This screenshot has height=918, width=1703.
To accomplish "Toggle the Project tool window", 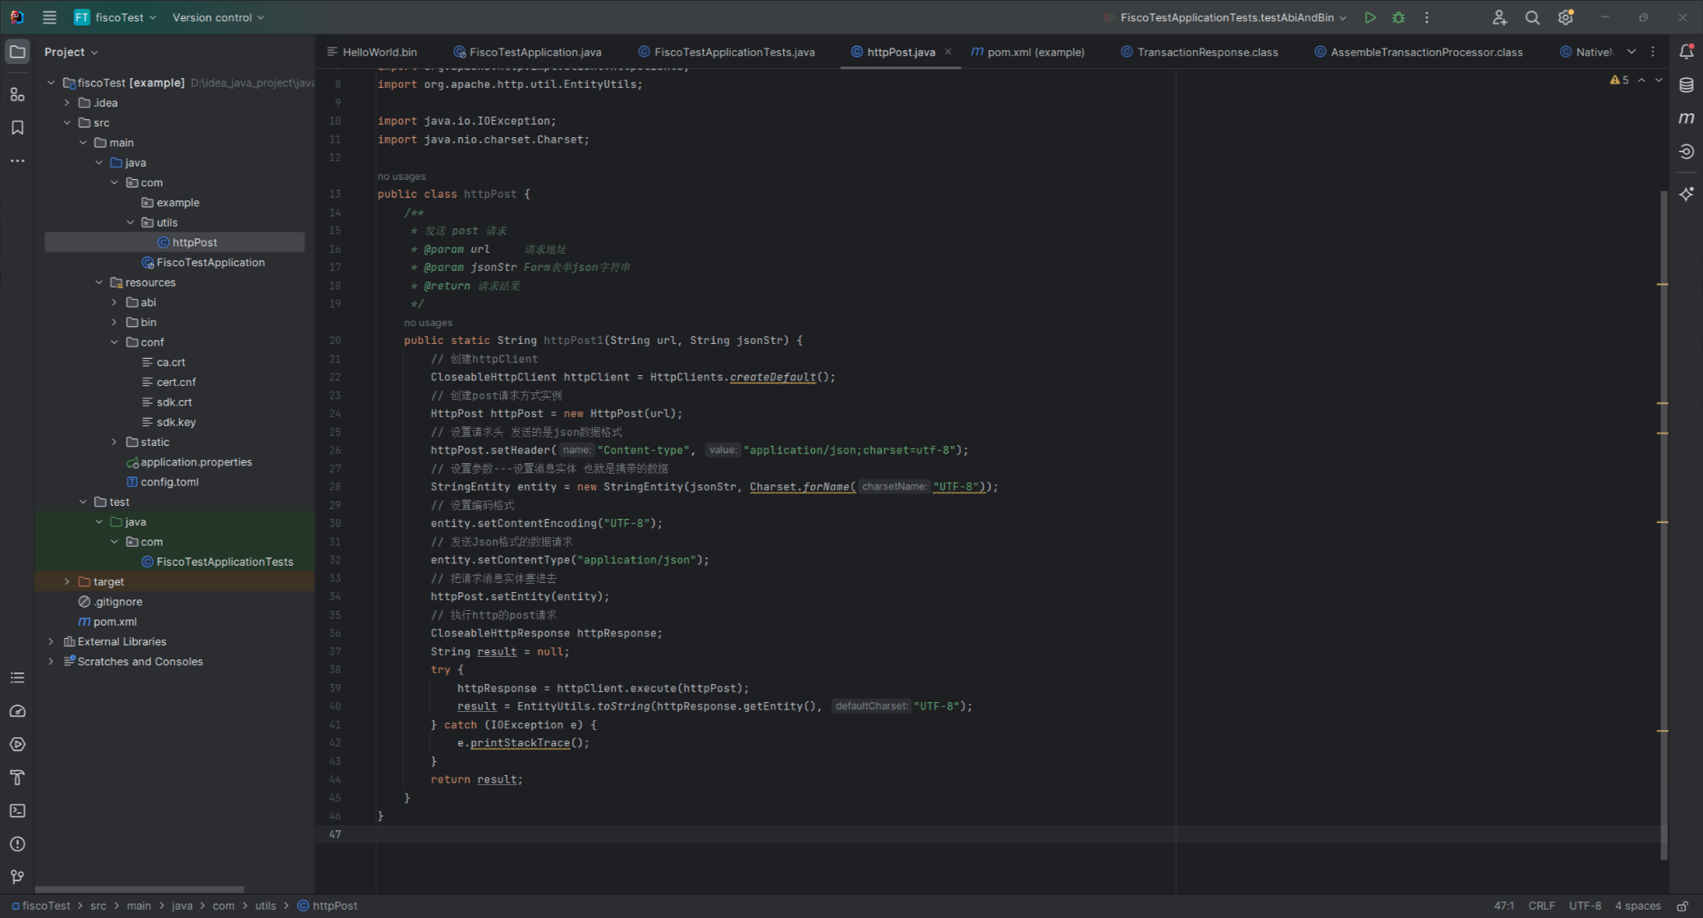I will [x=17, y=52].
